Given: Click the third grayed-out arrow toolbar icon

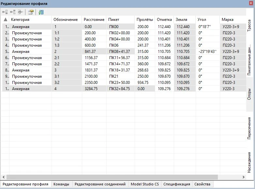Looking at the screenshot, I should pyautogui.click(x=21, y=12).
